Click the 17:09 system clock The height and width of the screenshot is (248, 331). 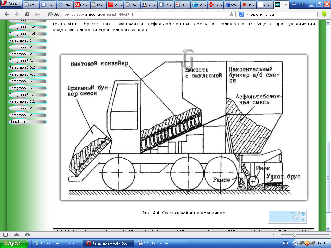322,243
